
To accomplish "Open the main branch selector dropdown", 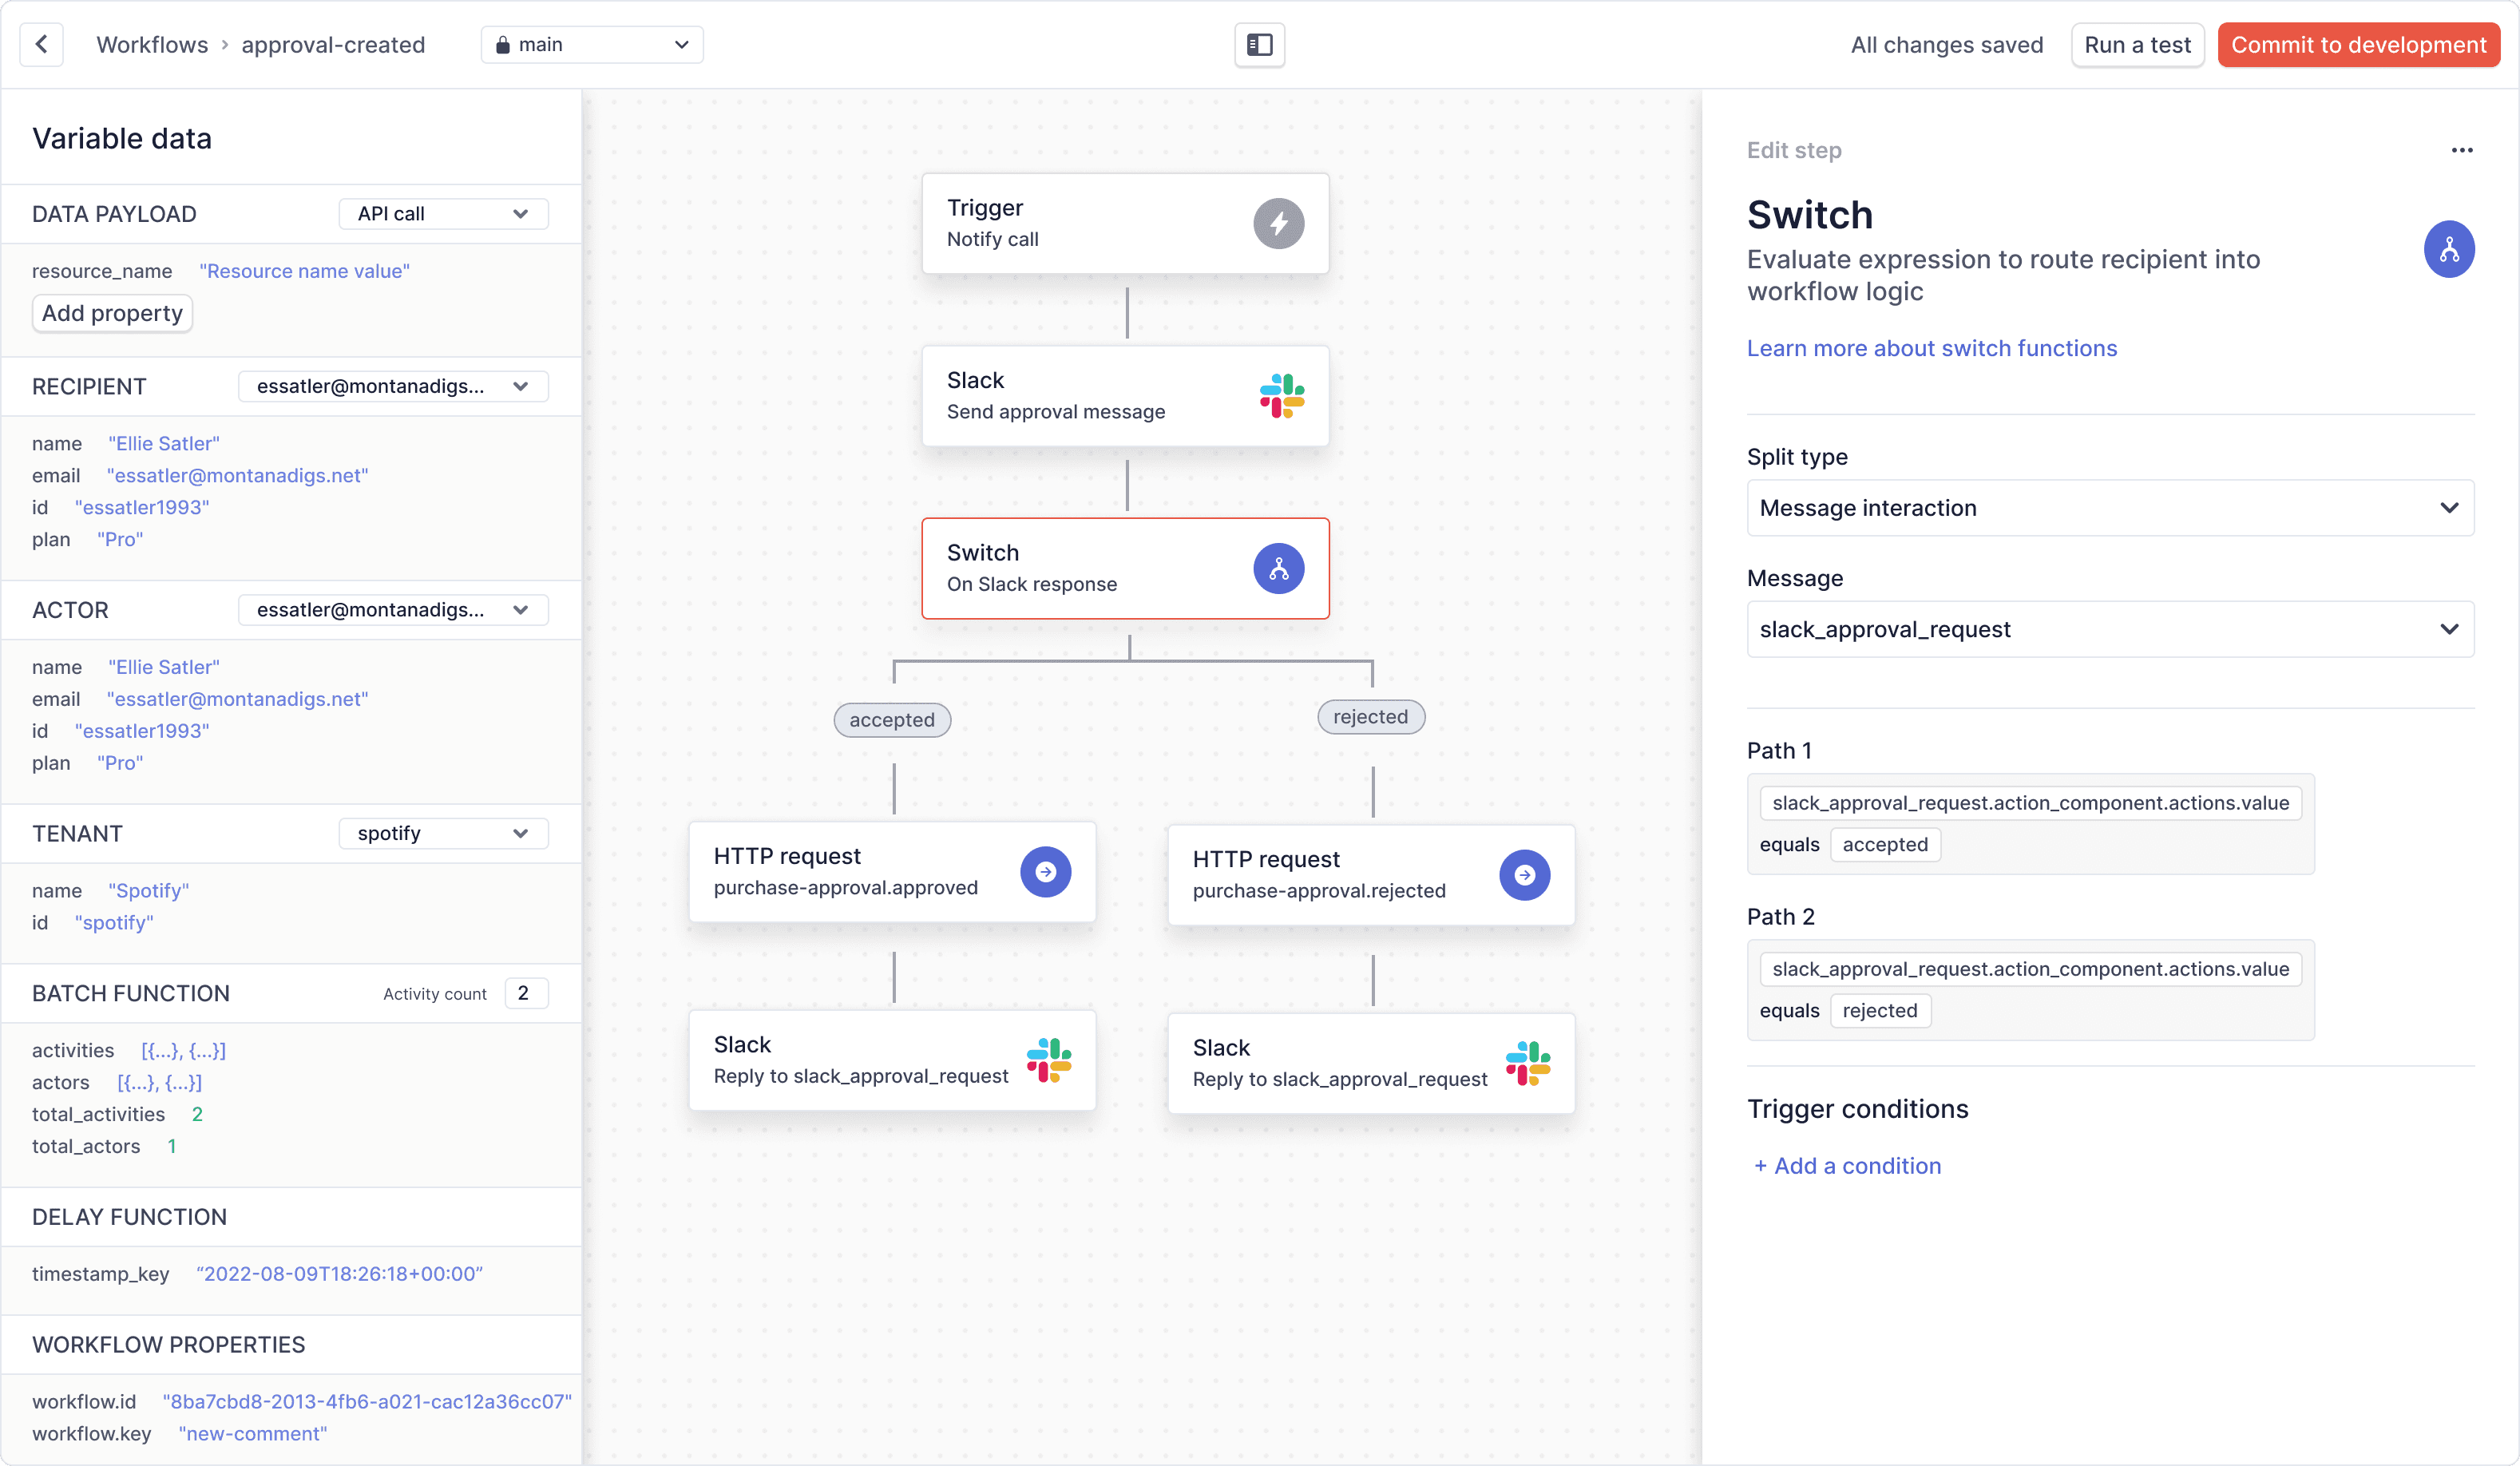I will (x=591, y=44).
